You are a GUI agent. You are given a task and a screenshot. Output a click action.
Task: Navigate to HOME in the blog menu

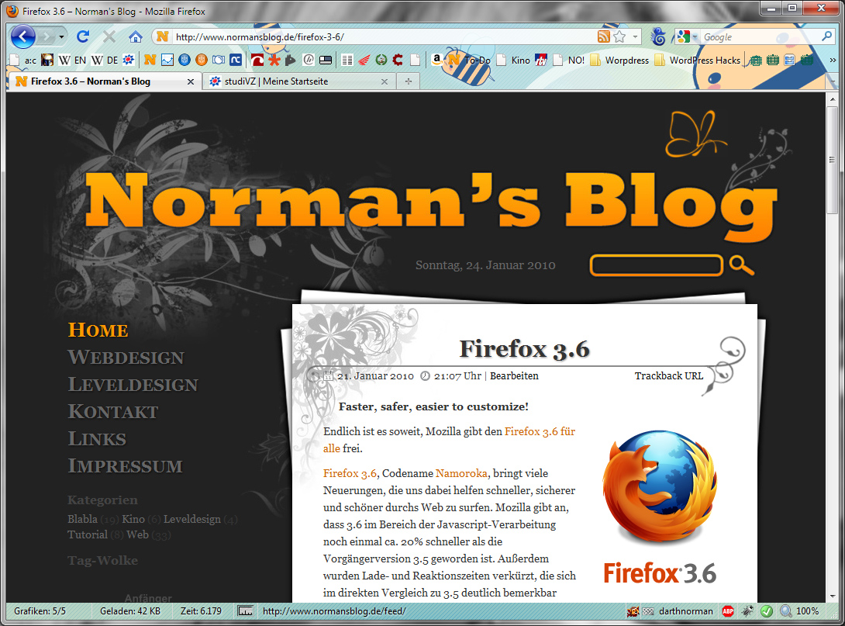98,330
